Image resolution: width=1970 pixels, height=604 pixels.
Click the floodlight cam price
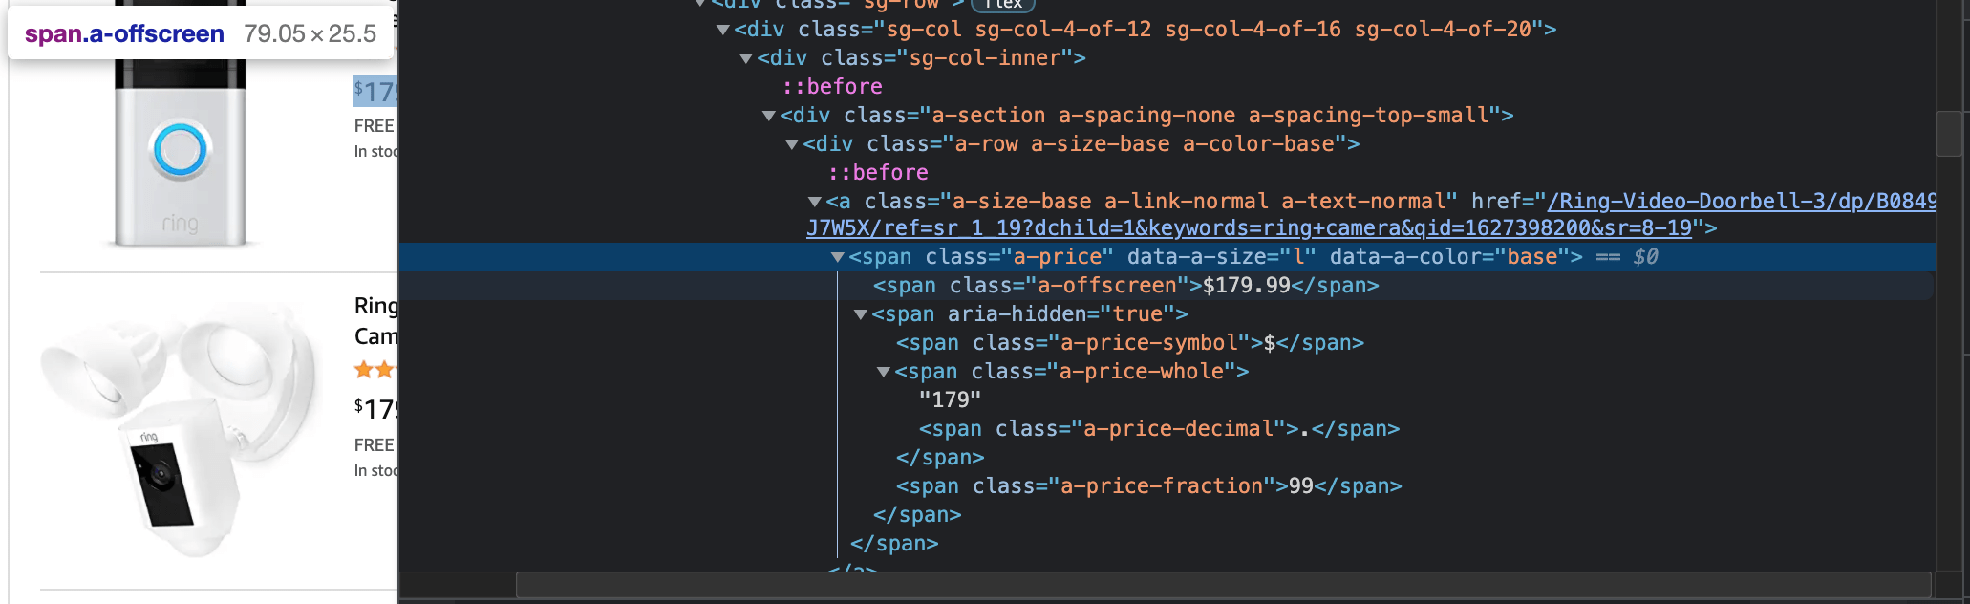(x=375, y=409)
